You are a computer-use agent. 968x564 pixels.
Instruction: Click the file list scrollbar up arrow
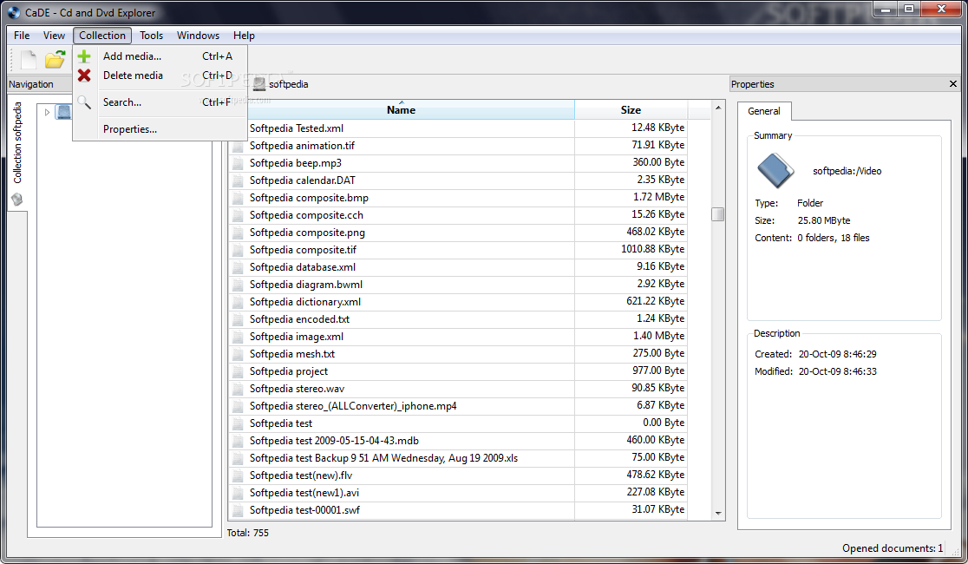718,108
